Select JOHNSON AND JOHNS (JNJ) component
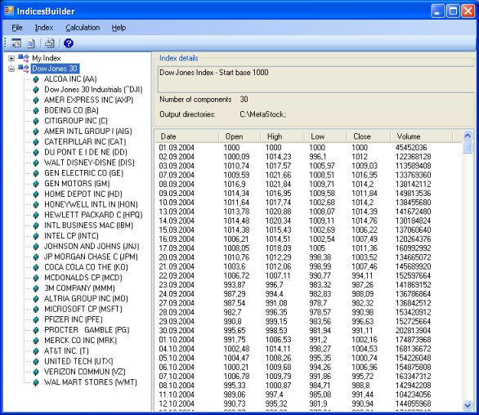Image resolution: width=479 pixels, height=415 pixels. pos(92,246)
